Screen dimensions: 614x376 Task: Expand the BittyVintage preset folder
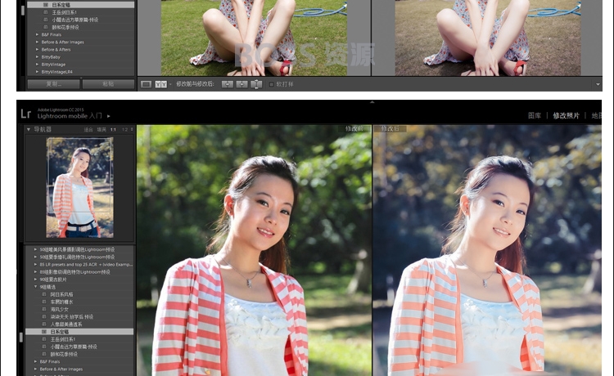tap(37, 65)
